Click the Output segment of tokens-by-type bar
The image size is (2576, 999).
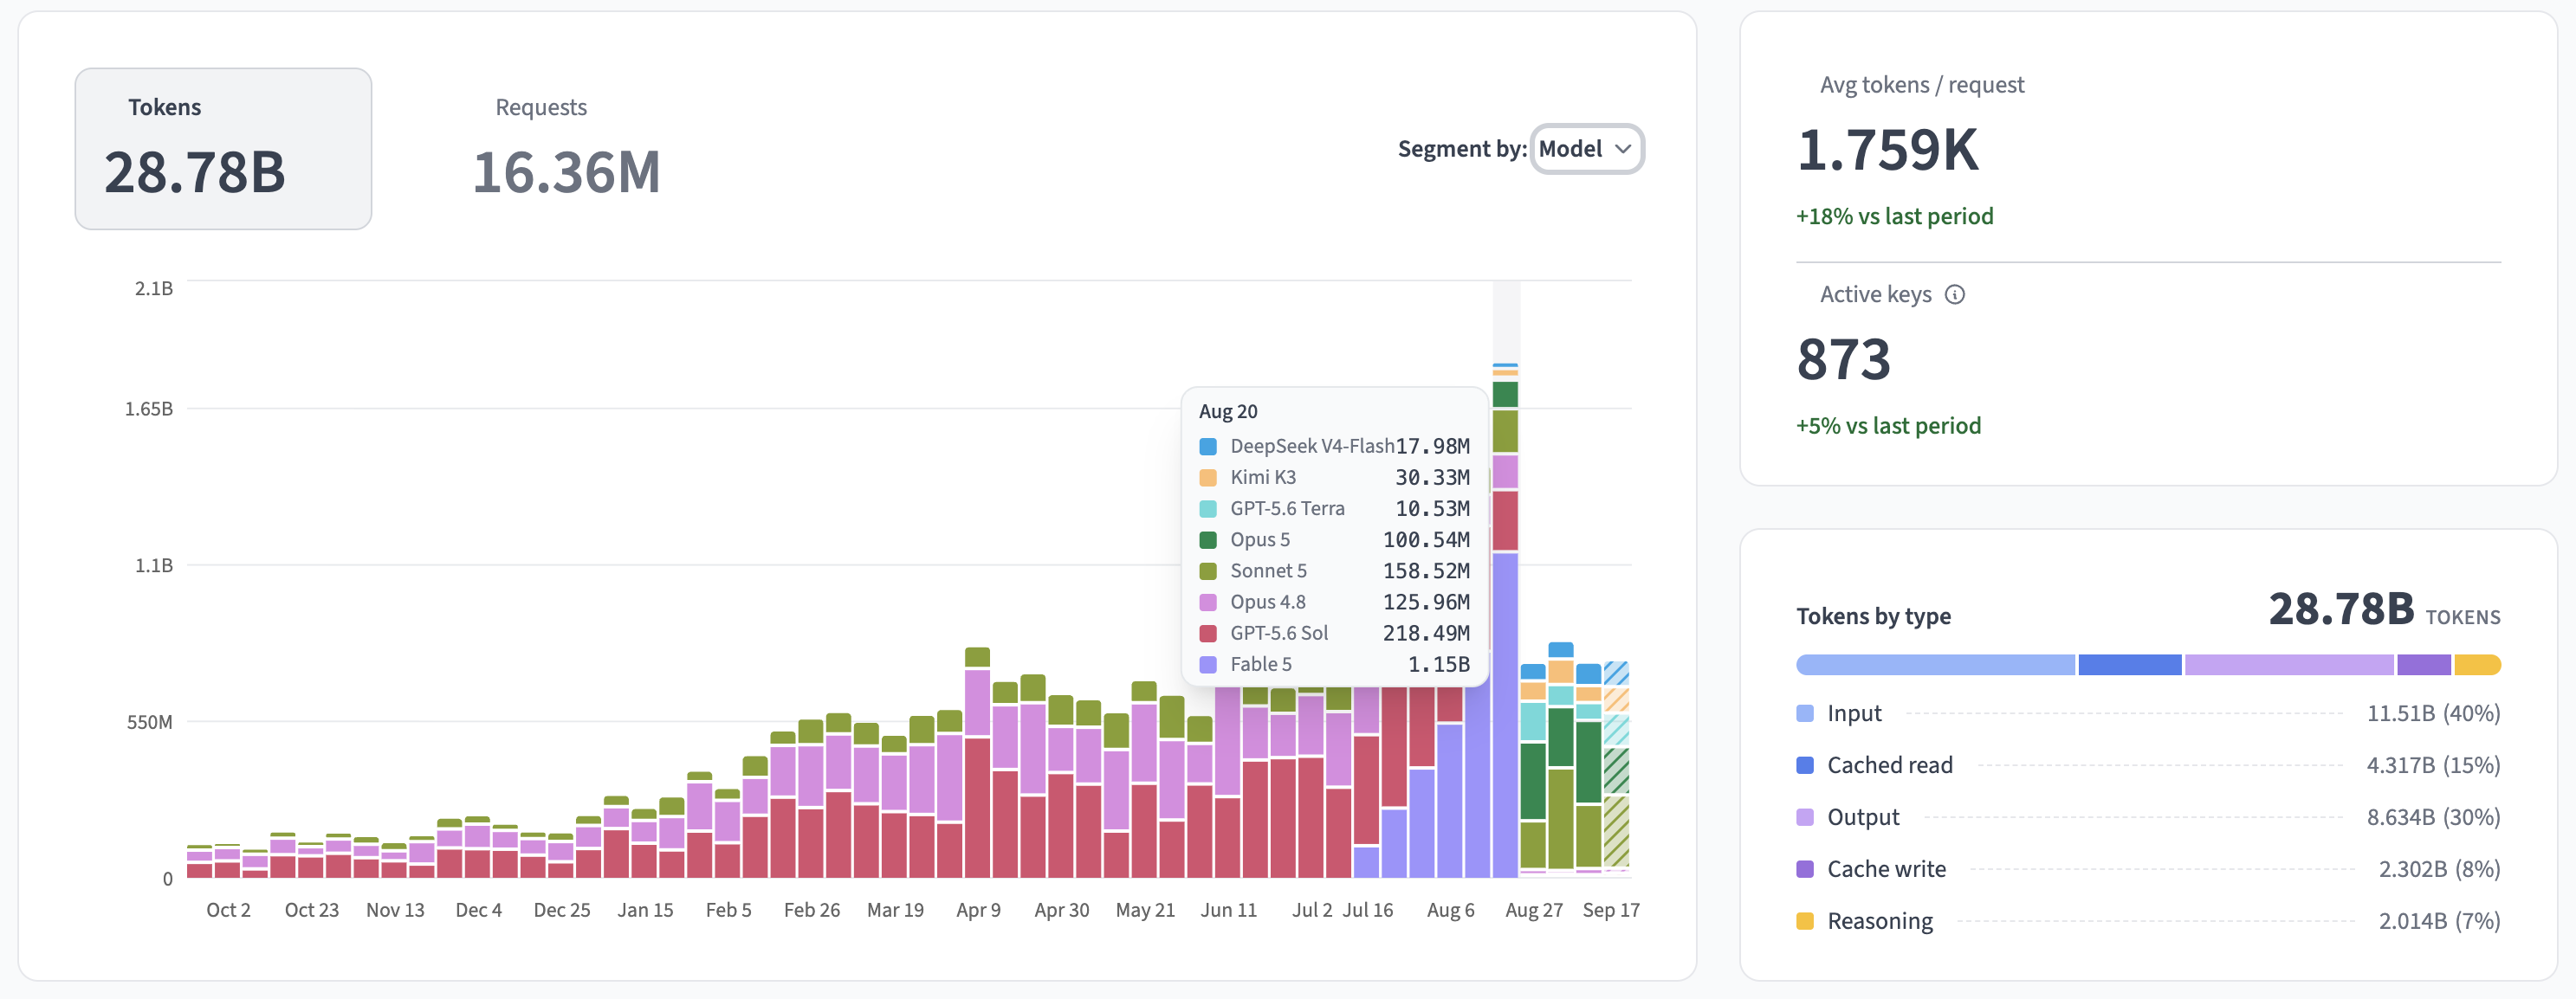coord(2289,666)
